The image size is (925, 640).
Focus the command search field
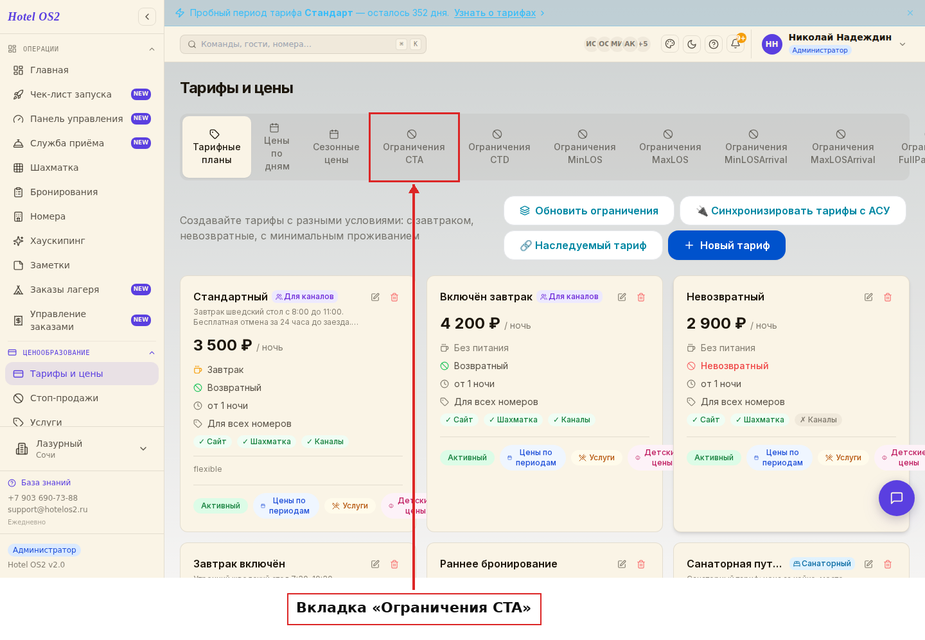[x=303, y=44]
